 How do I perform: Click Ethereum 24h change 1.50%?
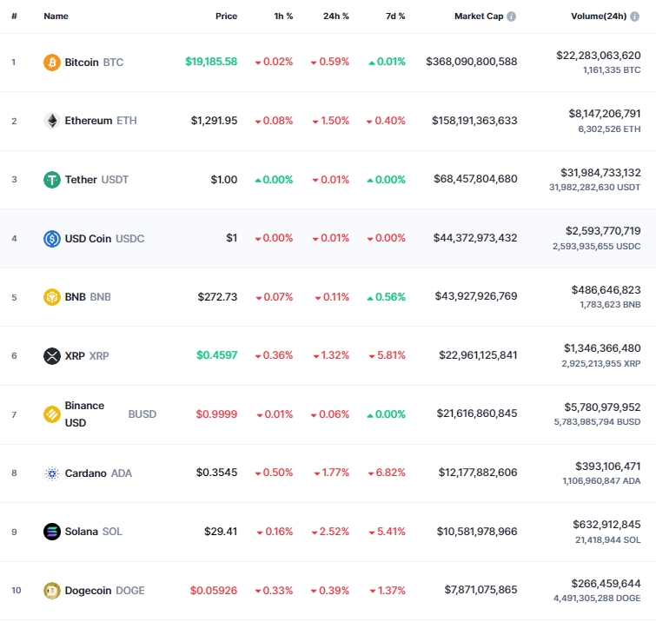330,121
